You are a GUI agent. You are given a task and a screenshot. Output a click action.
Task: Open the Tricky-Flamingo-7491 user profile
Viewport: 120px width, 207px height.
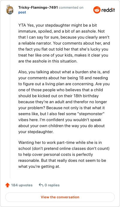(x=38, y=7)
